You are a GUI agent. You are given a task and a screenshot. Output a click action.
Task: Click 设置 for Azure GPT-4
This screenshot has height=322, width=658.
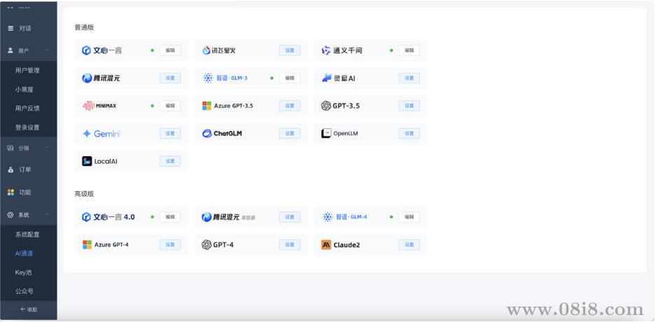170,245
